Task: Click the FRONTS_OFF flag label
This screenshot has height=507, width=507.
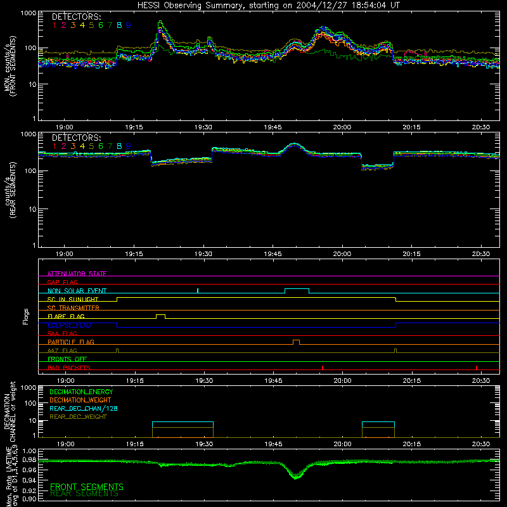Action: coord(67,359)
